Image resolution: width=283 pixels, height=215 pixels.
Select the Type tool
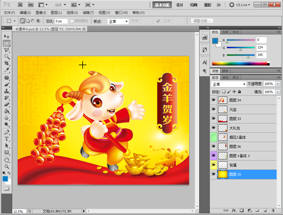pos(7,139)
